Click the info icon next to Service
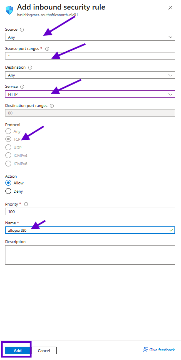 22,87
